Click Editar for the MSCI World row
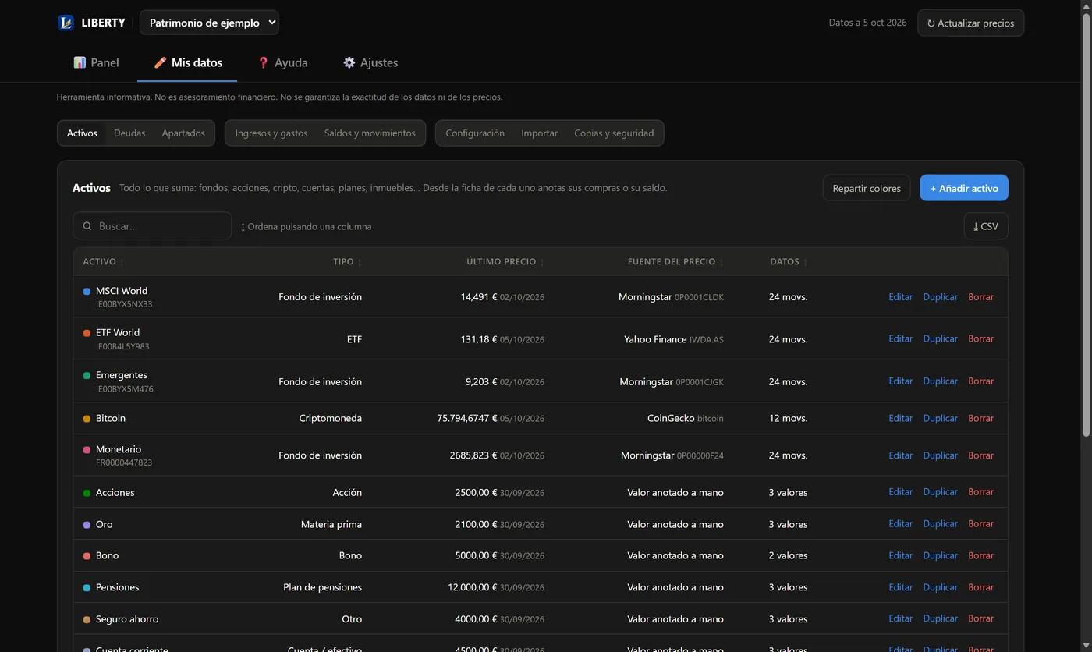1092x652 pixels. [900, 297]
